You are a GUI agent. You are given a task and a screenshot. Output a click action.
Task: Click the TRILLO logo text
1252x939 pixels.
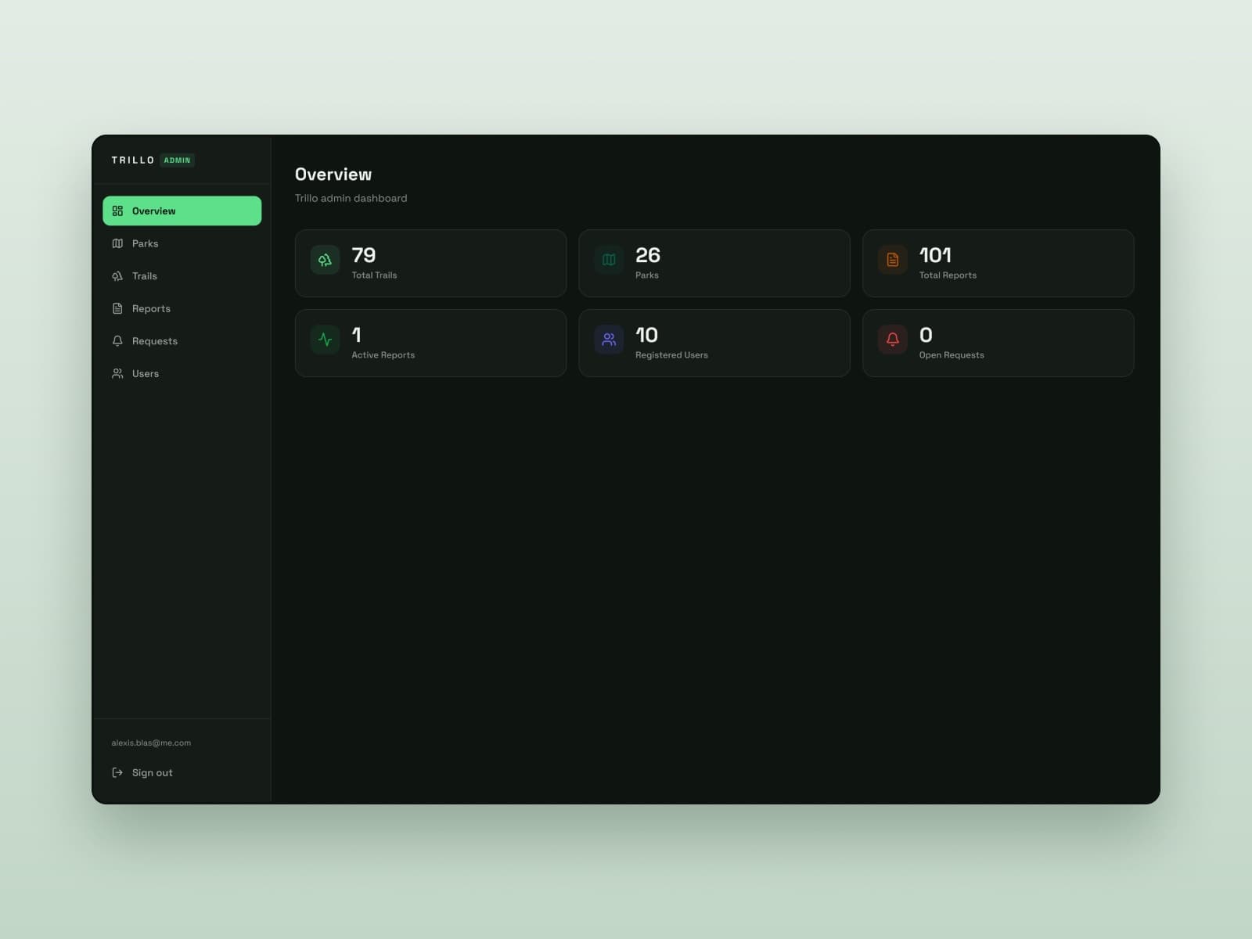coord(133,160)
